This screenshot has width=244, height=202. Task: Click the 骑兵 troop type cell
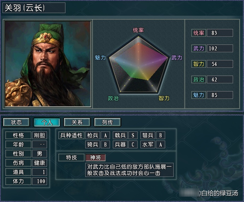coord(93,144)
